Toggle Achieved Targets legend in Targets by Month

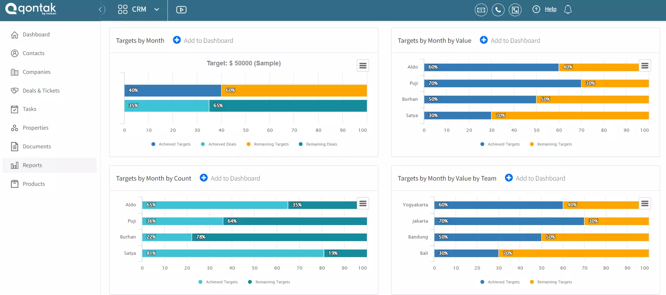pos(171,144)
